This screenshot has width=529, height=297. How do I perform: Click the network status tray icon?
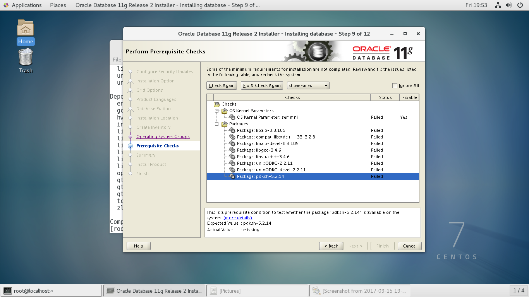click(x=498, y=5)
